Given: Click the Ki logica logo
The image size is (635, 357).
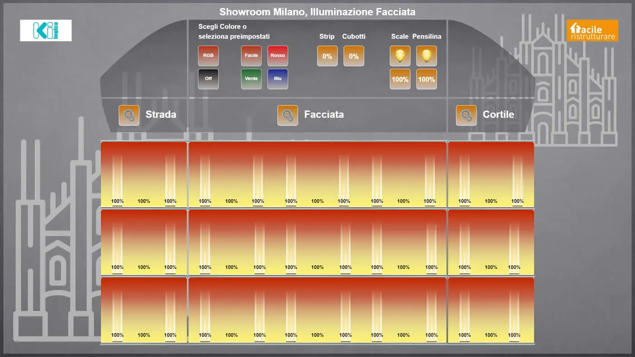Looking at the screenshot, I should [x=46, y=30].
